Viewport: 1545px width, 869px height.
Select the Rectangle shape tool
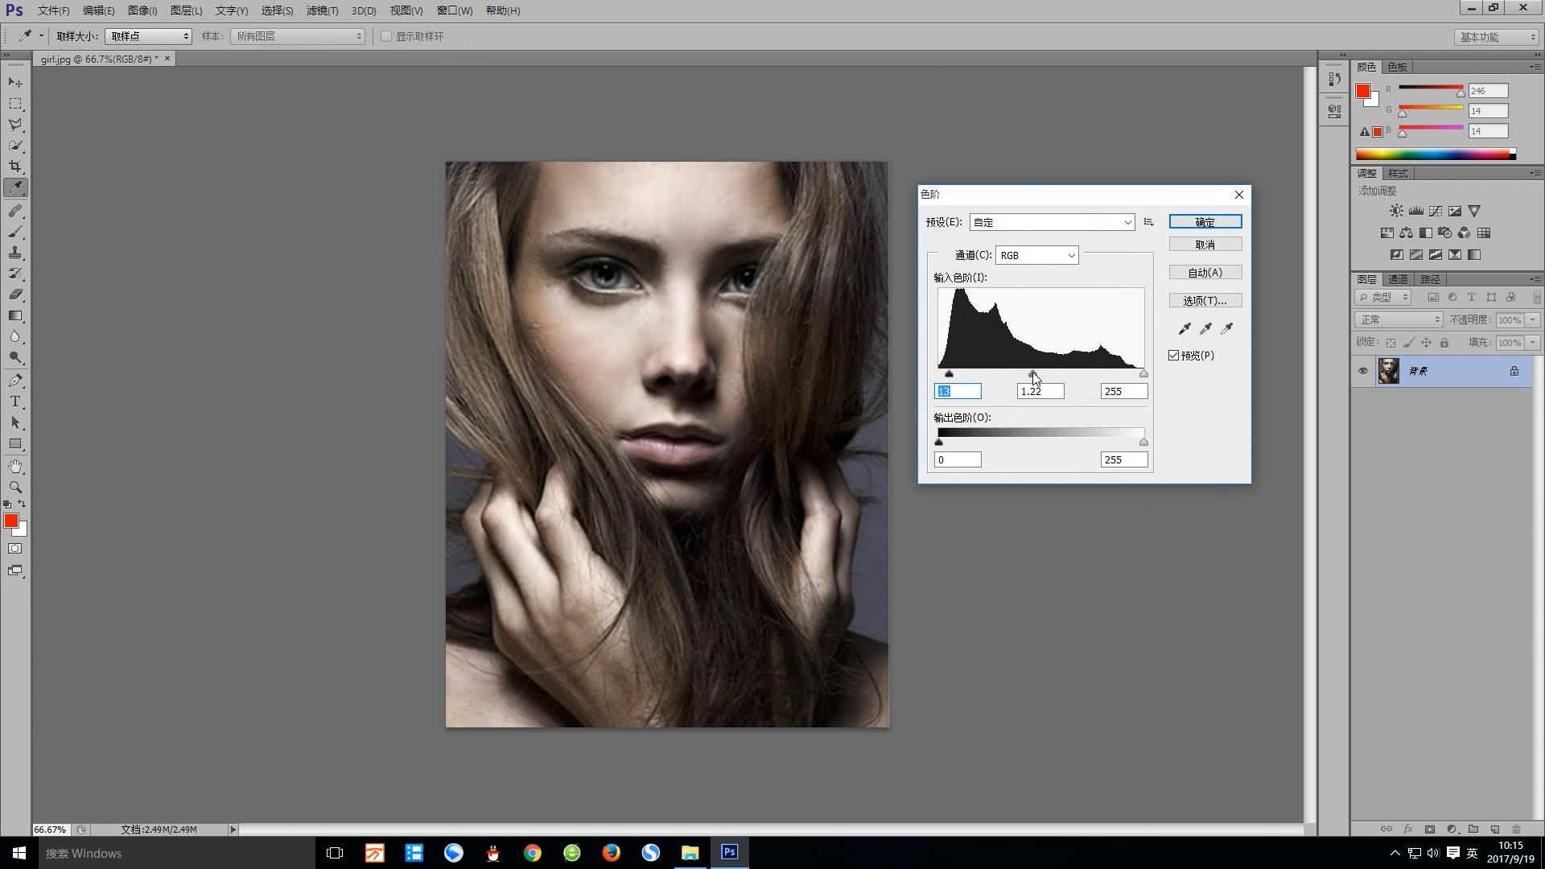(15, 443)
